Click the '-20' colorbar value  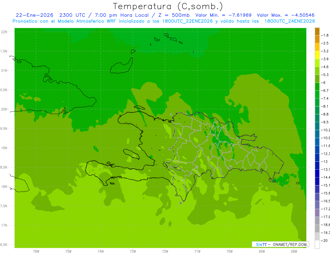click(x=324, y=241)
